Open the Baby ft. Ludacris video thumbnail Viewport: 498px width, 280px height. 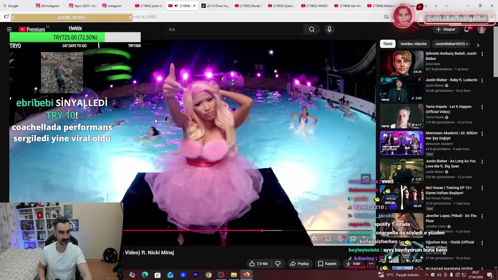(x=402, y=89)
